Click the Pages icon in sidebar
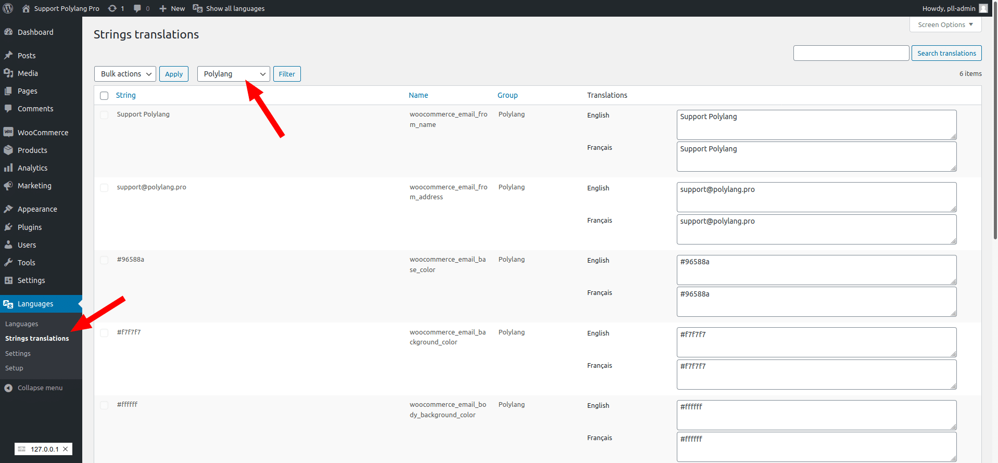 (x=8, y=91)
